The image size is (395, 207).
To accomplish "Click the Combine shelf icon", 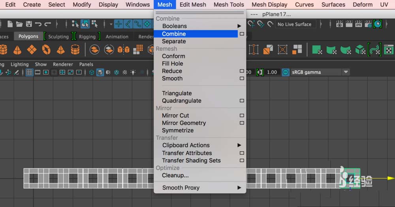I will pyautogui.click(x=94, y=50).
